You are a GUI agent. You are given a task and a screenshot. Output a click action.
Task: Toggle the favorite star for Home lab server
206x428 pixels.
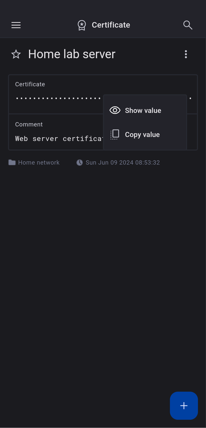[x=16, y=54]
